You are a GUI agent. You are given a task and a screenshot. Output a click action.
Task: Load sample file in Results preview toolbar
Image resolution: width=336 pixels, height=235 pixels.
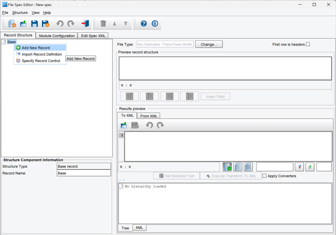124,125
